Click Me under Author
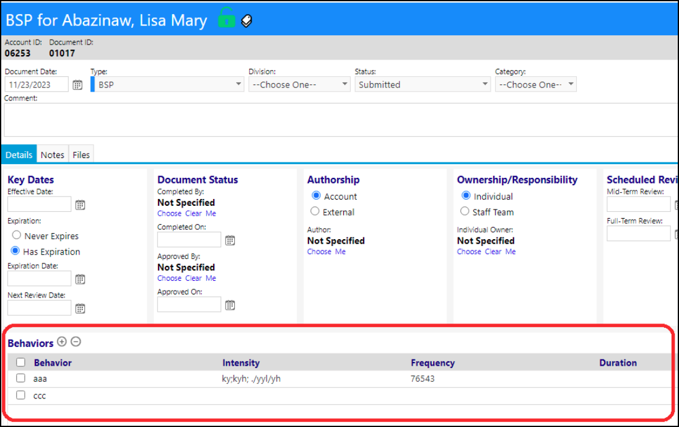The width and height of the screenshot is (679, 427). pos(340,252)
